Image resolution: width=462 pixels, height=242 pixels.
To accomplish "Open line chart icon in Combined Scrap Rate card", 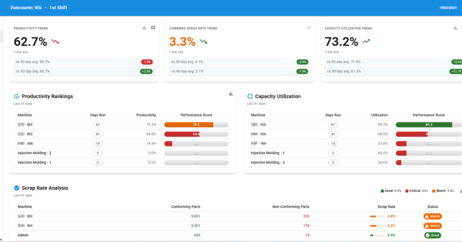I will tap(309, 28).
